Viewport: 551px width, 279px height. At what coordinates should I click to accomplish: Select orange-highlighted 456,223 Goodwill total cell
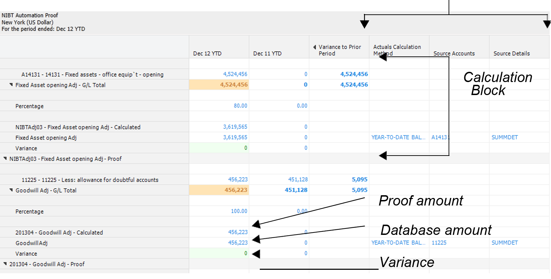pos(236,190)
